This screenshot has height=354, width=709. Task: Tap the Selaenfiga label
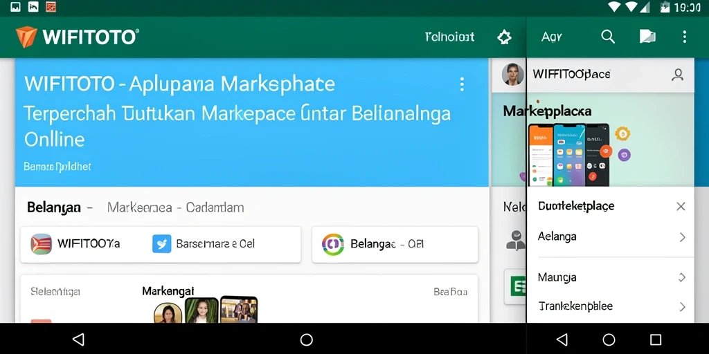(55, 292)
